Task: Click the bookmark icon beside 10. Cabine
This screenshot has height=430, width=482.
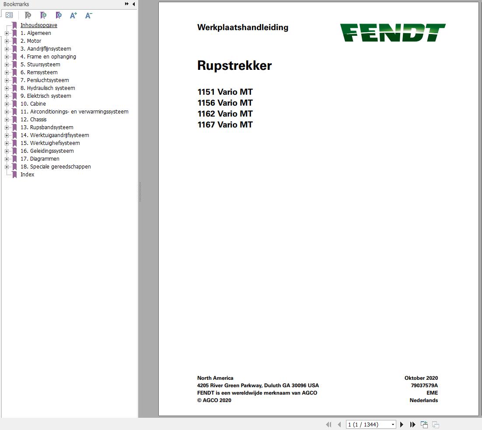Action: click(x=14, y=103)
